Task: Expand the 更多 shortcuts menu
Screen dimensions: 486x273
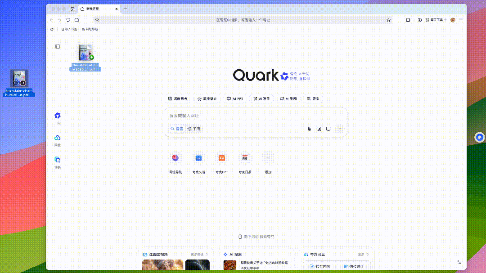Action: point(313,98)
